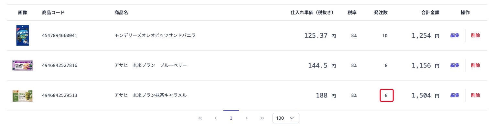Go to the next page arrow

coord(247,118)
